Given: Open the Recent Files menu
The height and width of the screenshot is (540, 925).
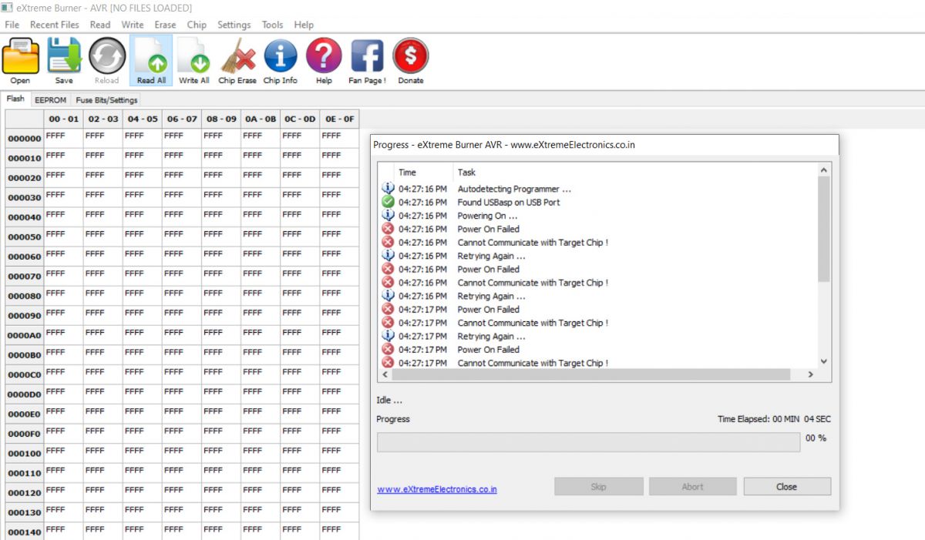Looking at the screenshot, I should coord(55,25).
